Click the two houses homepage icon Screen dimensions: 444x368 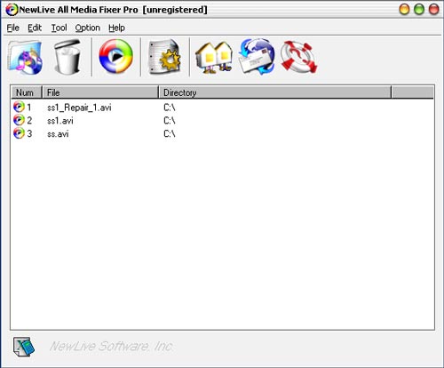coord(214,57)
